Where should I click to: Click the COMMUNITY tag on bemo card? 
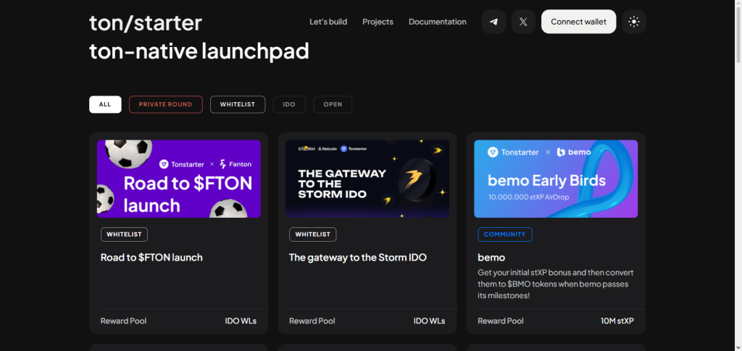pos(505,234)
